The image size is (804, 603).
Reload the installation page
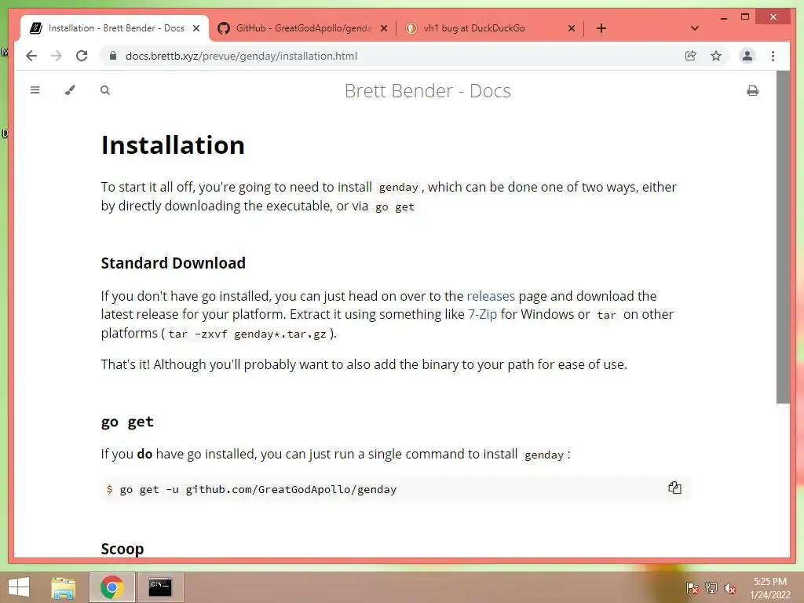click(82, 56)
